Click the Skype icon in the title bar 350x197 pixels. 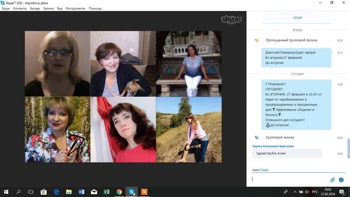coord(3,3)
